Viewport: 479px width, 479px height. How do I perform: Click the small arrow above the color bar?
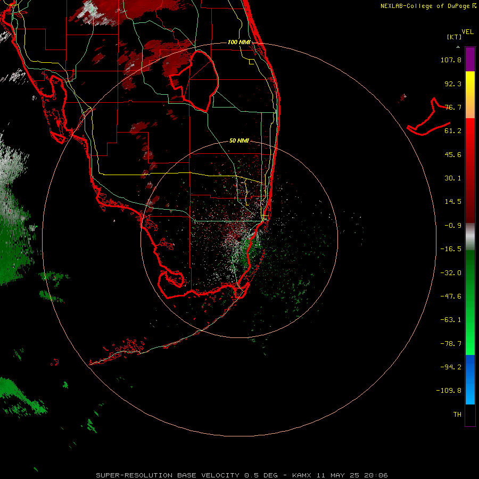click(x=458, y=47)
